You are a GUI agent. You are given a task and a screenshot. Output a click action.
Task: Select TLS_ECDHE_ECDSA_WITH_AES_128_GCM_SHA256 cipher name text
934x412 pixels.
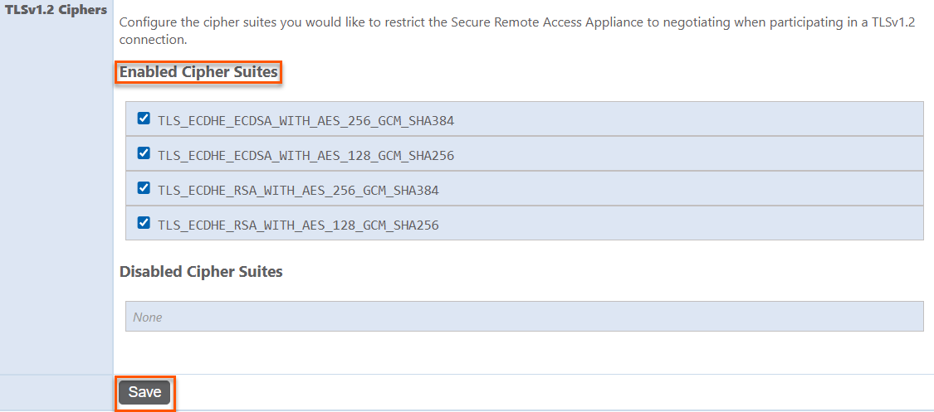click(306, 155)
